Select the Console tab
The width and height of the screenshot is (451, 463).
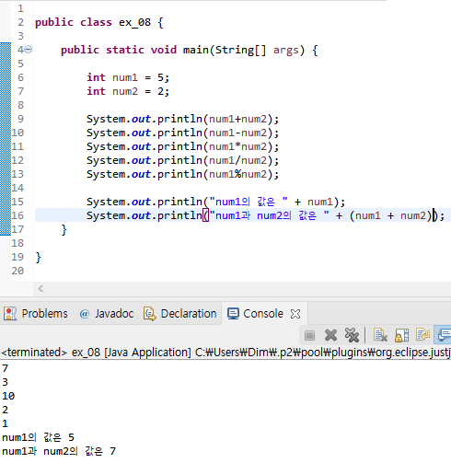tap(264, 314)
